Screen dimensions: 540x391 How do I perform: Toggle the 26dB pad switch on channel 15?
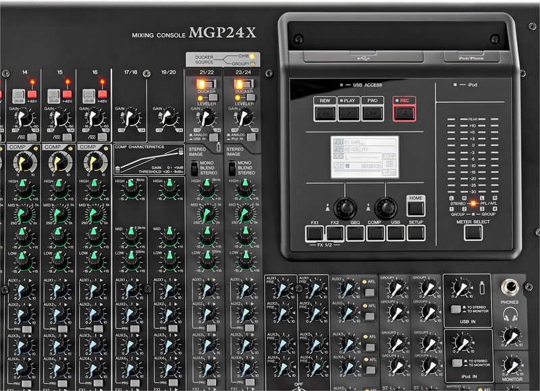(54, 95)
